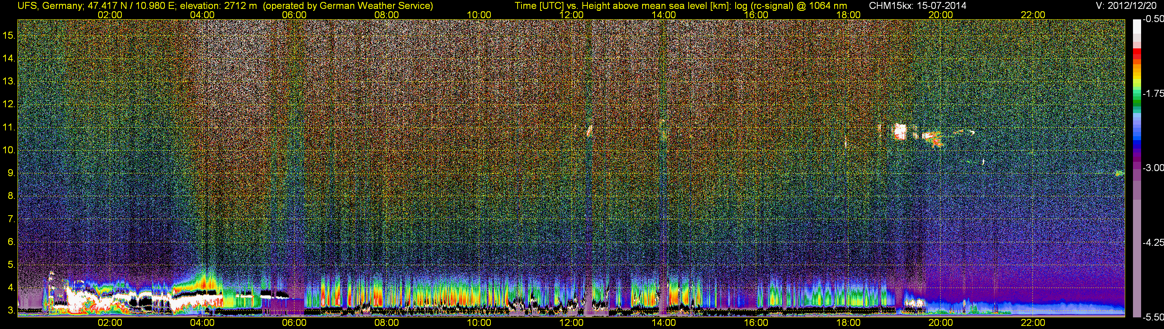
Task: Click the "15." km height axis label
Action: (9, 35)
